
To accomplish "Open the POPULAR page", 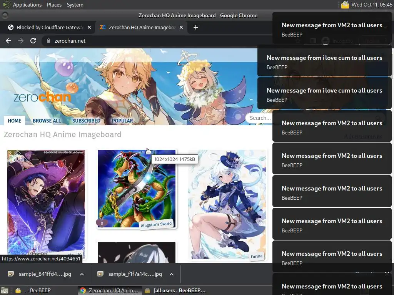I will 122,121.
